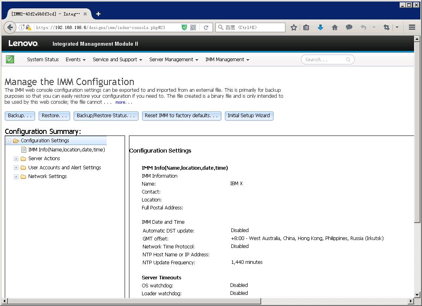
Task: Click the green system health checkmark icon
Action: click(x=10, y=59)
